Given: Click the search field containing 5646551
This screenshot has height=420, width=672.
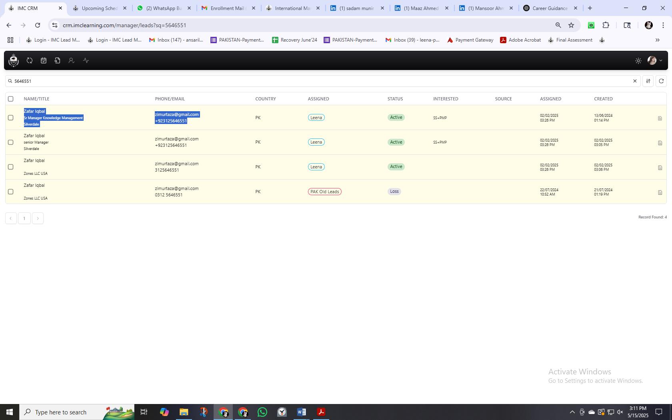Looking at the screenshot, I should pyautogui.click(x=322, y=81).
